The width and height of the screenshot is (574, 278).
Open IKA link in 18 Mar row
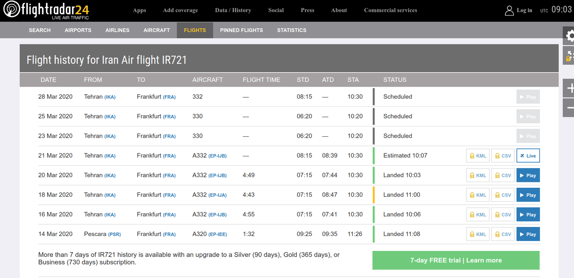110,195
